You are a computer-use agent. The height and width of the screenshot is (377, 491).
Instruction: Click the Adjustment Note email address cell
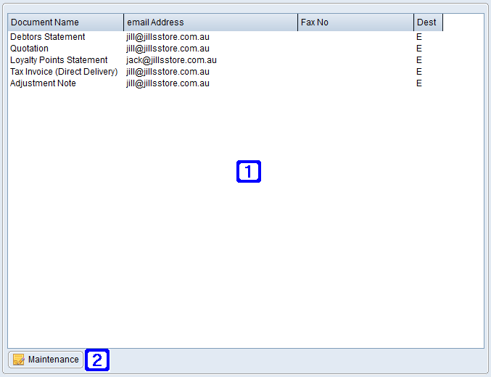pyautogui.click(x=168, y=83)
